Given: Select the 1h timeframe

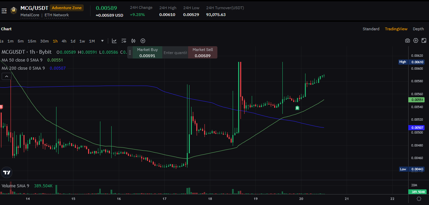Looking at the screenshot, I should click(x=55, y=41).
